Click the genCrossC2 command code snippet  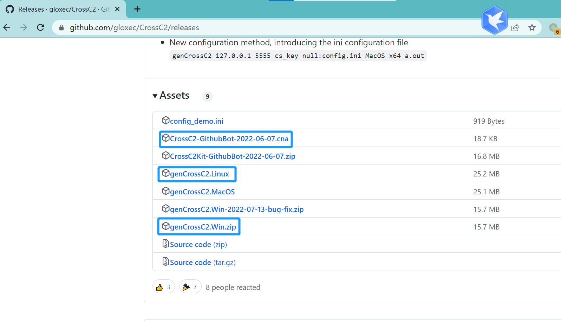[298, 56]
